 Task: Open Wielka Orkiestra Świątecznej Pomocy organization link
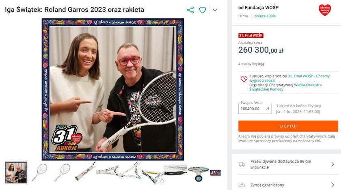[x=285, y=87]
